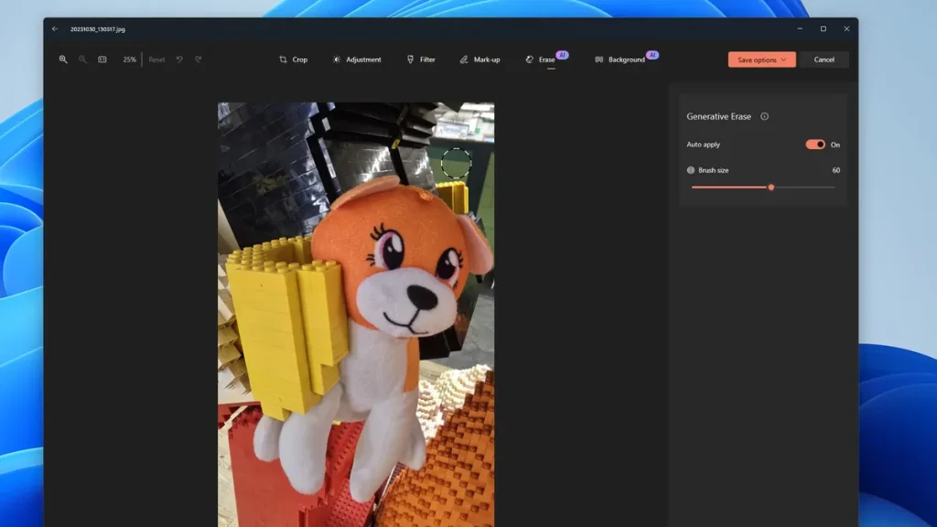The image size is (937, 527).
Task: Open the Filter tab
Action: point(421,59)
